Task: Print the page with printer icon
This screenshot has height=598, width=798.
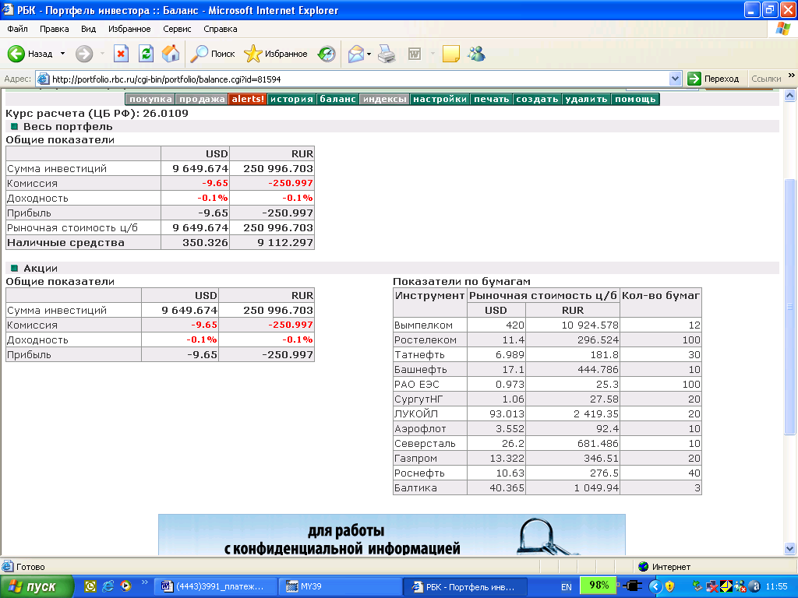Action: coord(387,54)
